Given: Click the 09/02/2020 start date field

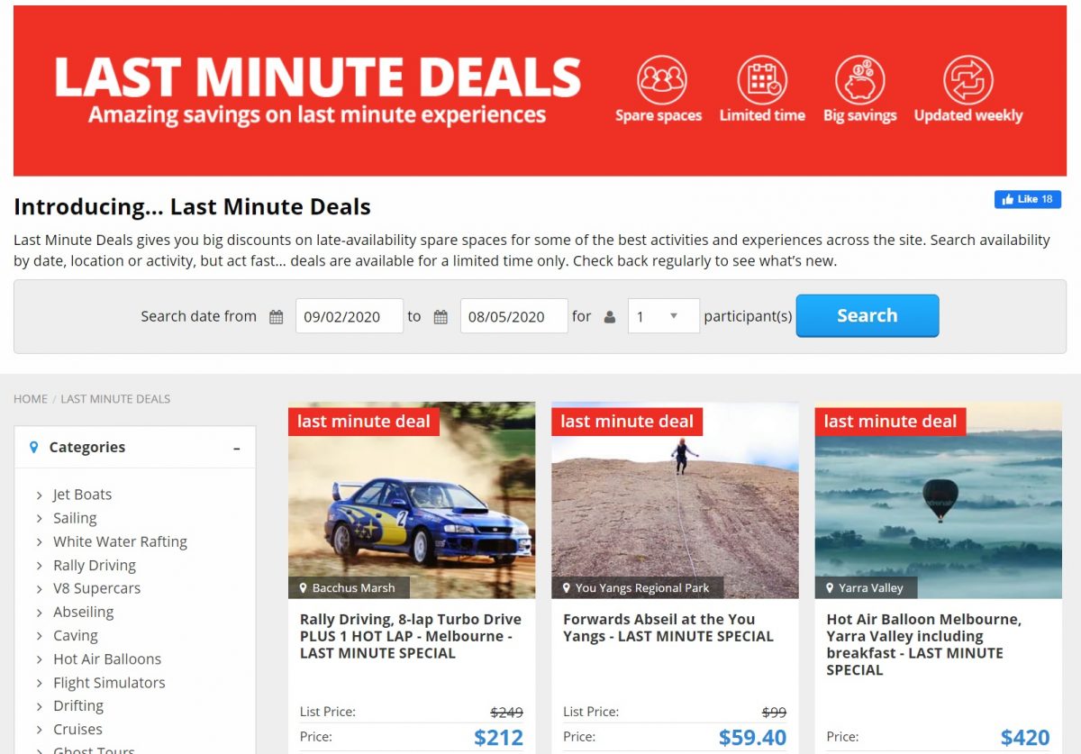Looking at the screenshot, I should click(350, 316).
